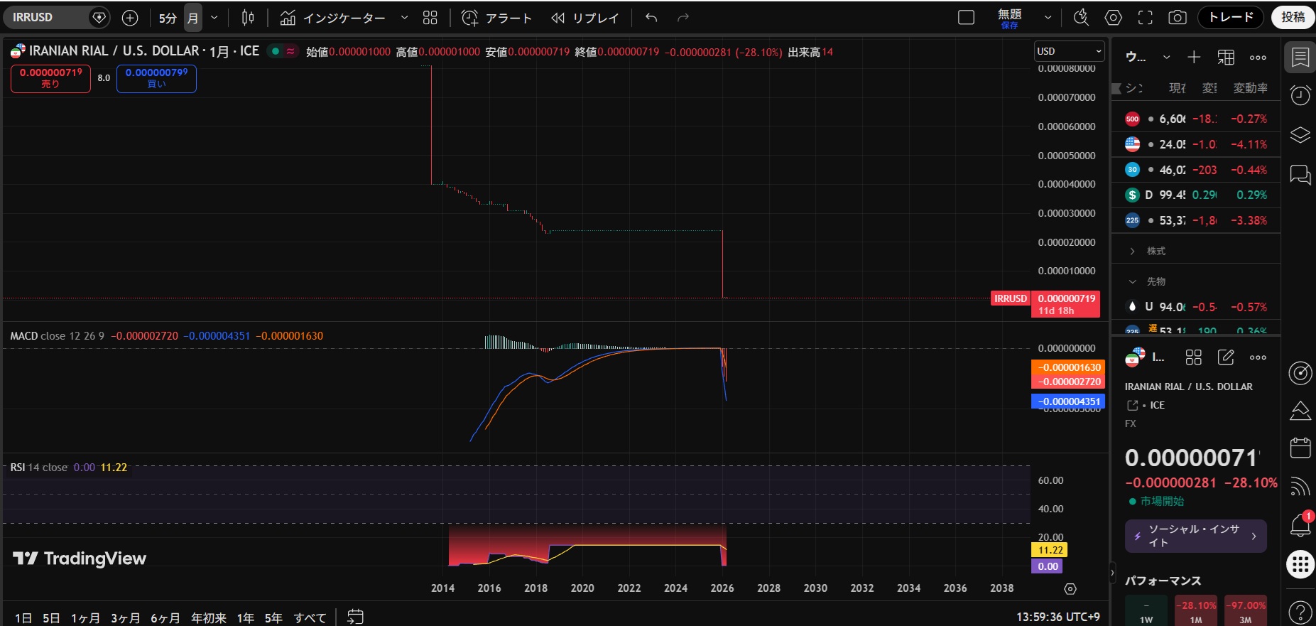The width and height of the screenshot is (1316, 626).
Task: Create an alert with the アラート button
Action: 496,18
